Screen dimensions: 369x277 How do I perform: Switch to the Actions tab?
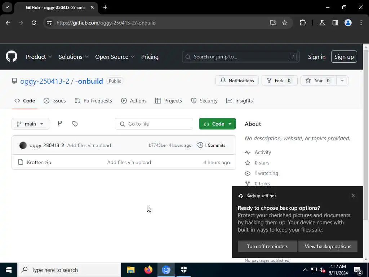click(x=134, y=101)
